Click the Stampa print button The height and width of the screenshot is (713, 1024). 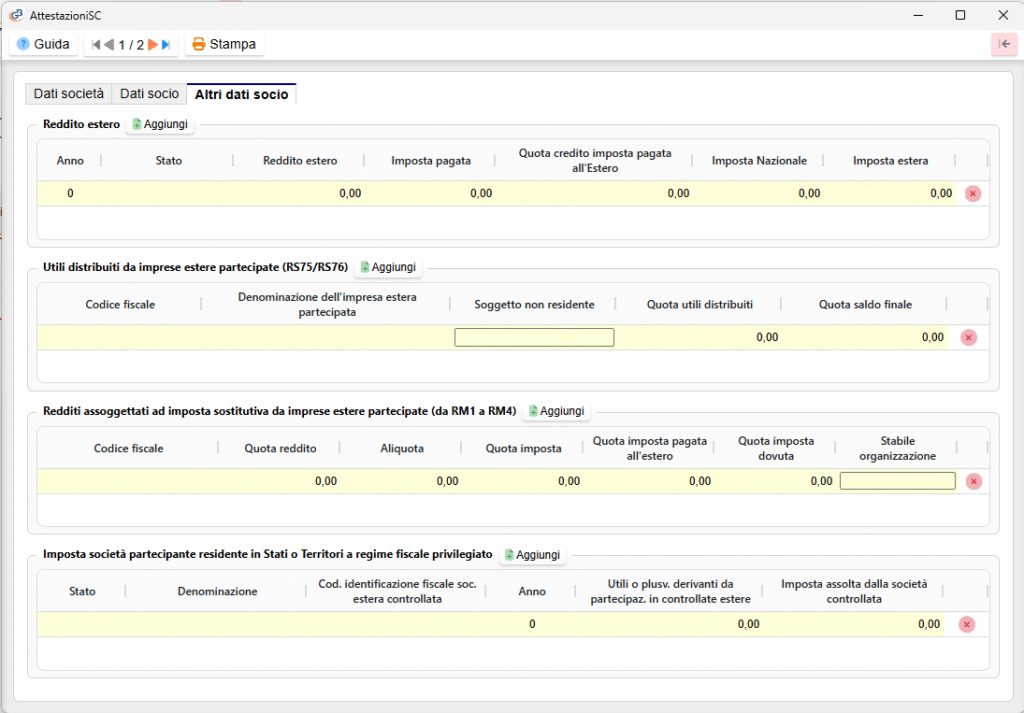224,44
